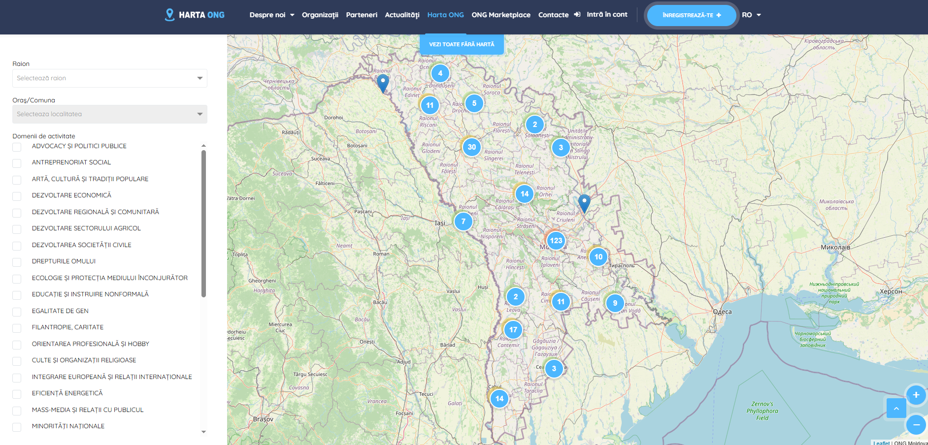The height and width of the screenshot is (445, 928).
Task: Go to the Organizații menu item
Action: tap(320, 15)
